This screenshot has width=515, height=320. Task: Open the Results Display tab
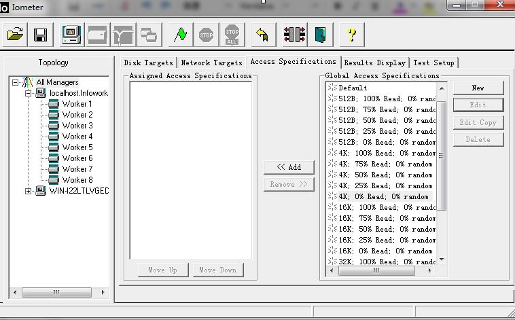click(x=374, y=63)
